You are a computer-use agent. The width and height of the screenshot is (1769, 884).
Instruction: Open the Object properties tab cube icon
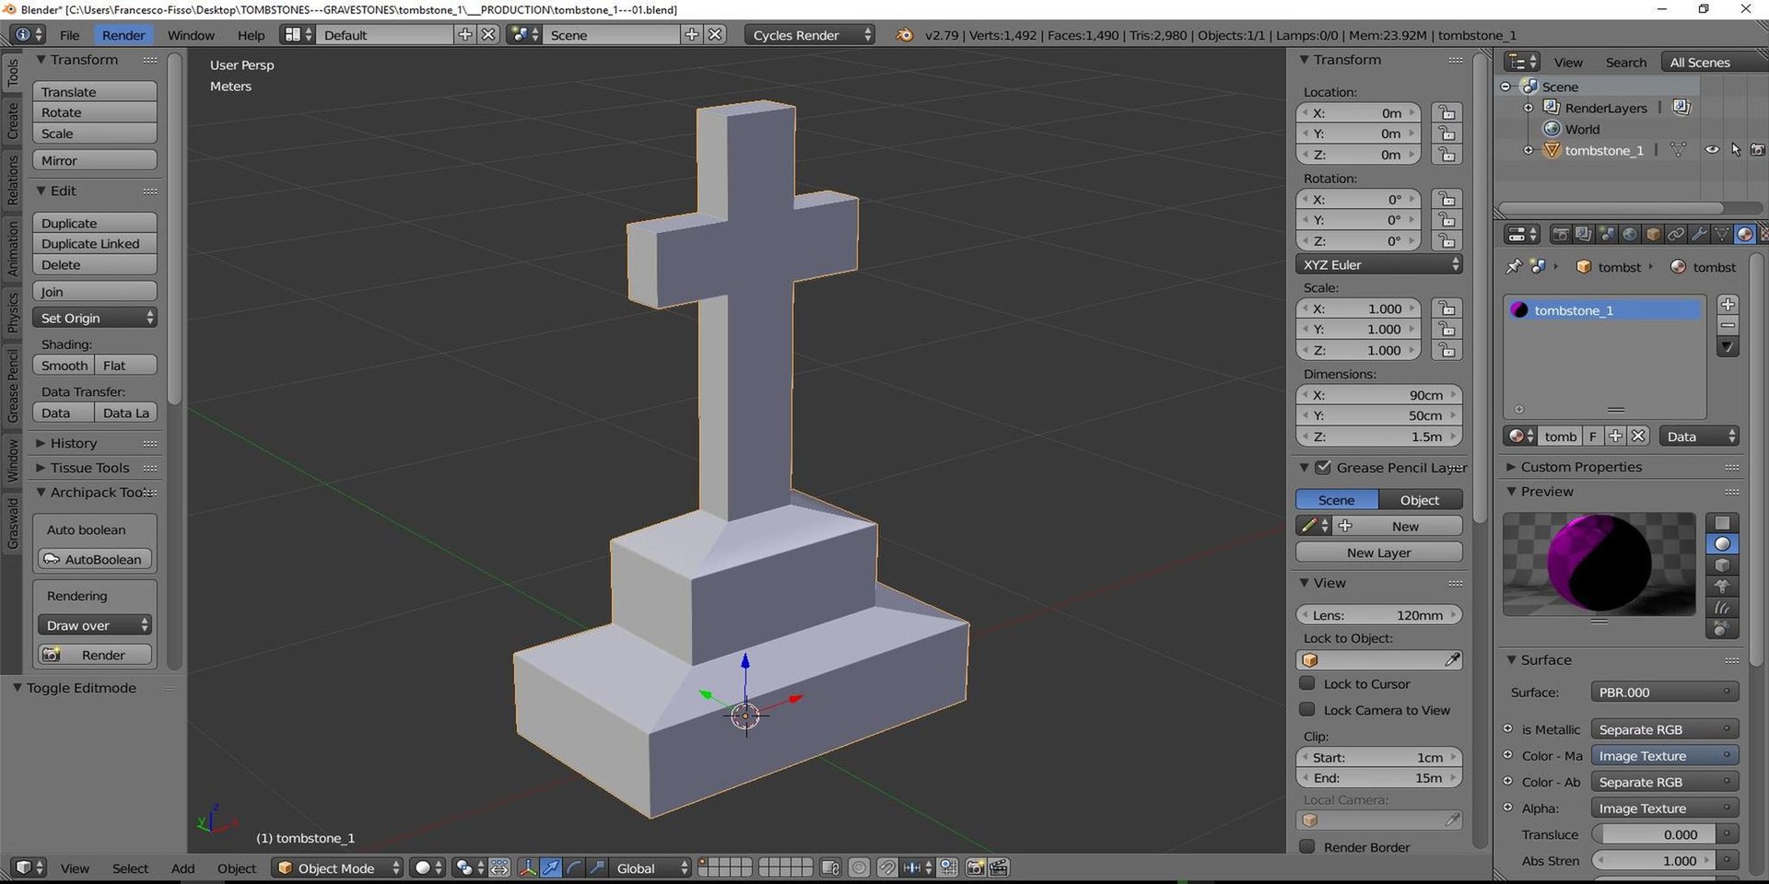1654,234
